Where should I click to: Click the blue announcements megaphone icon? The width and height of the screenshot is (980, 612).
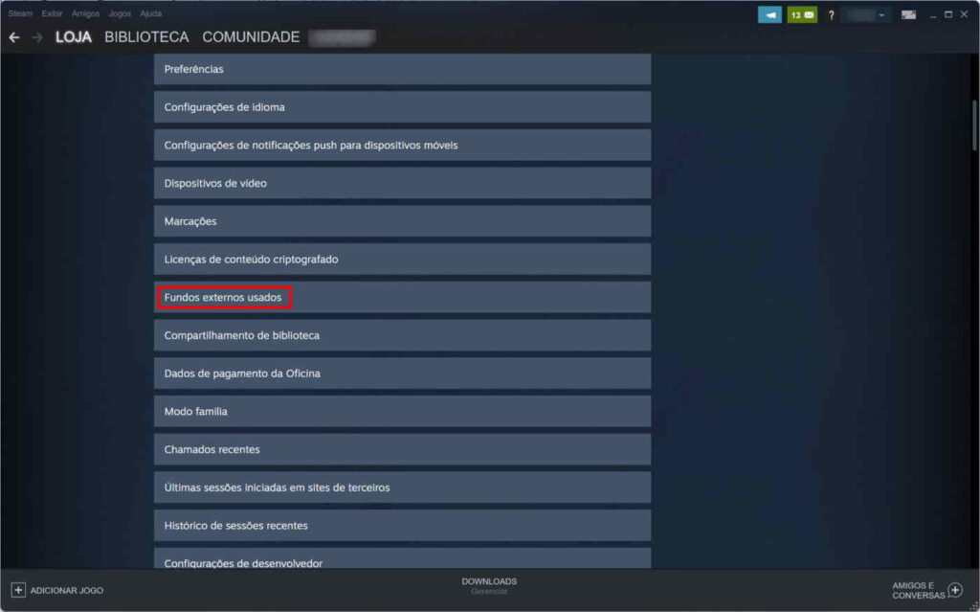[x=769, y=14]
